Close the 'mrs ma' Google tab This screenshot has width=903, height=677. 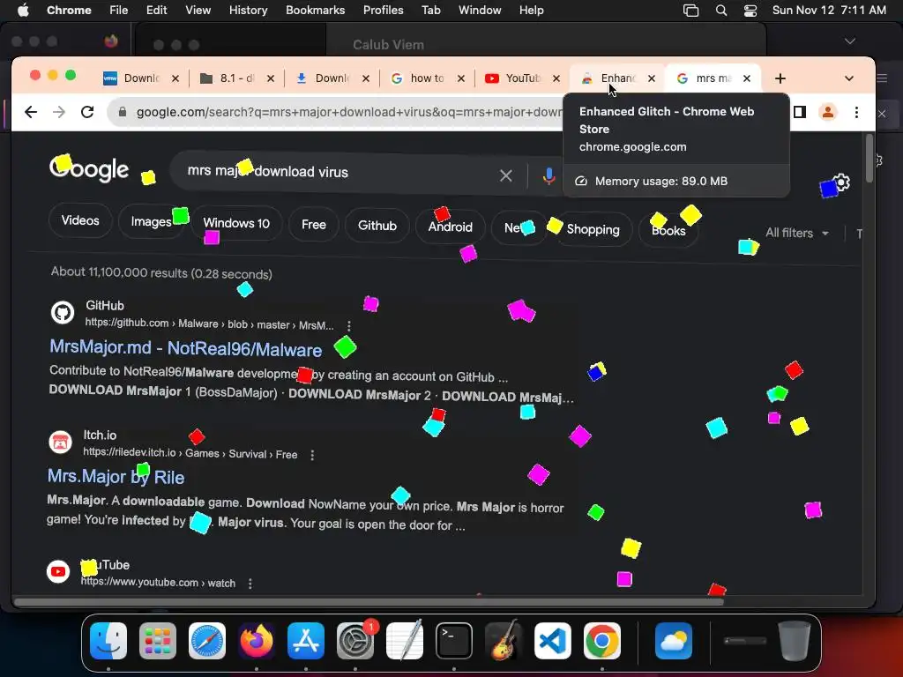pos(747,78)
